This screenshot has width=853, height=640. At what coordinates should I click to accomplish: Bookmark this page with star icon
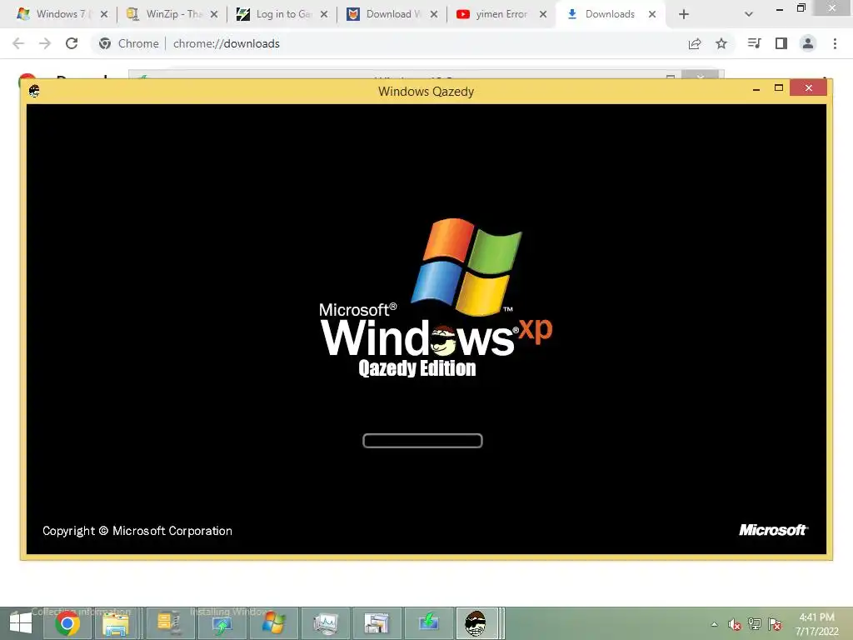click(x=721, y=43)
